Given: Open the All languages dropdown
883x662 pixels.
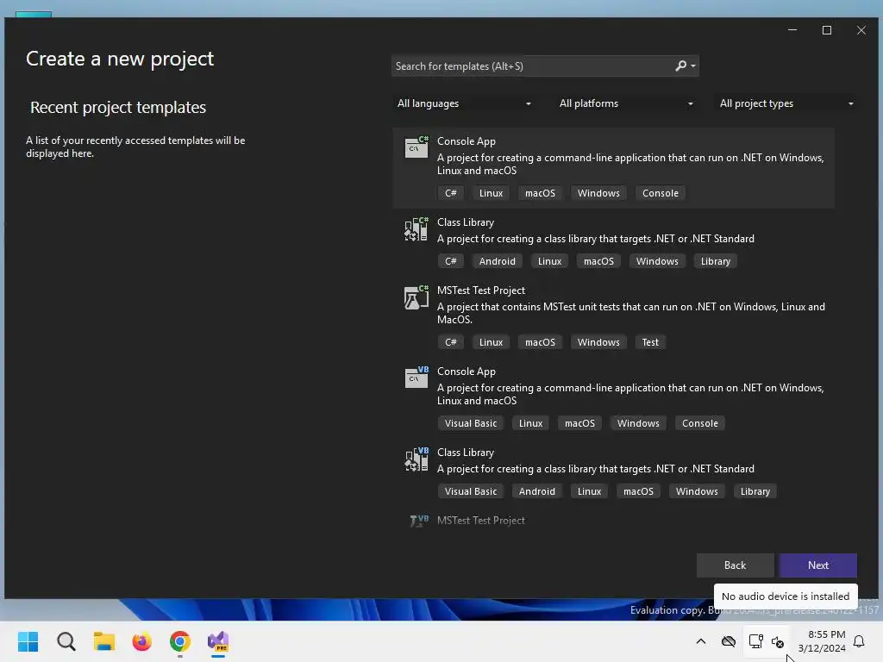Looking at the screenshot, I should coord(463,103).
